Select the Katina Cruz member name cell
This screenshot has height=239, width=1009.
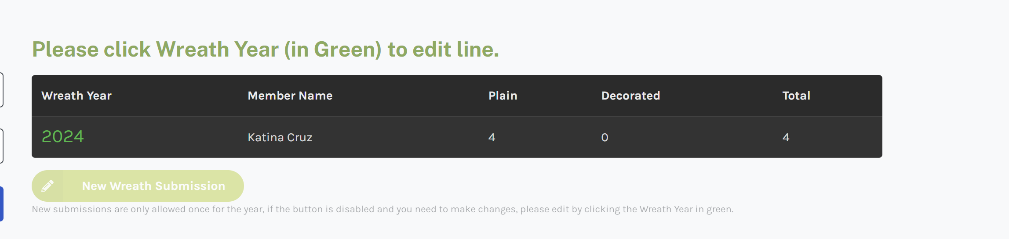coord(280,137)
